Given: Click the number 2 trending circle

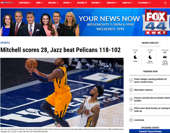Looking at the screenshot, I should [131, 90].
